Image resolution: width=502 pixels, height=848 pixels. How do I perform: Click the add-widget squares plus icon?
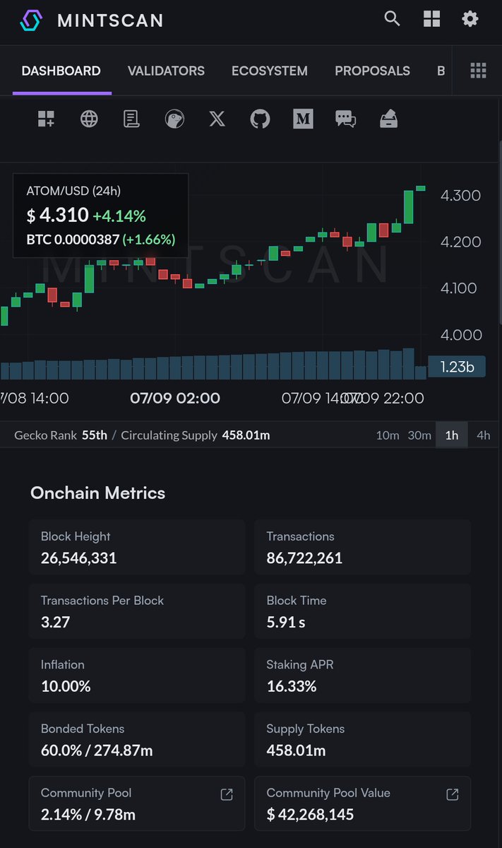click(46, 119)
